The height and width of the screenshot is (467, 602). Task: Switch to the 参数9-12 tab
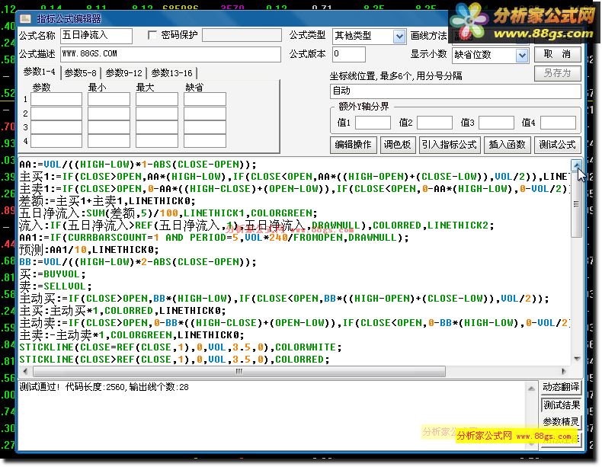point(123,73)
